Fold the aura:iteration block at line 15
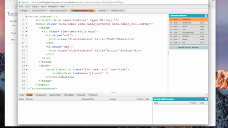The width and height of the screenshot is (228, 128). 26,70
